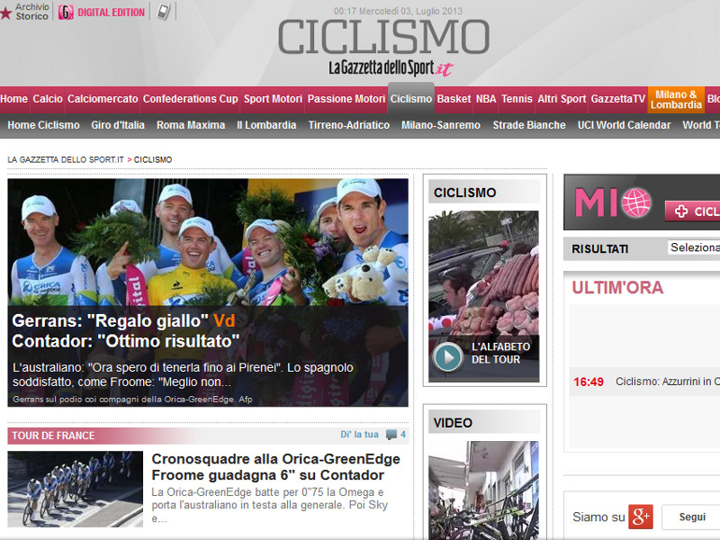This screenshot has width=720, height=540.
Task: Open Tirreno-Adriatico submenu link
Action: click(349, 125)
